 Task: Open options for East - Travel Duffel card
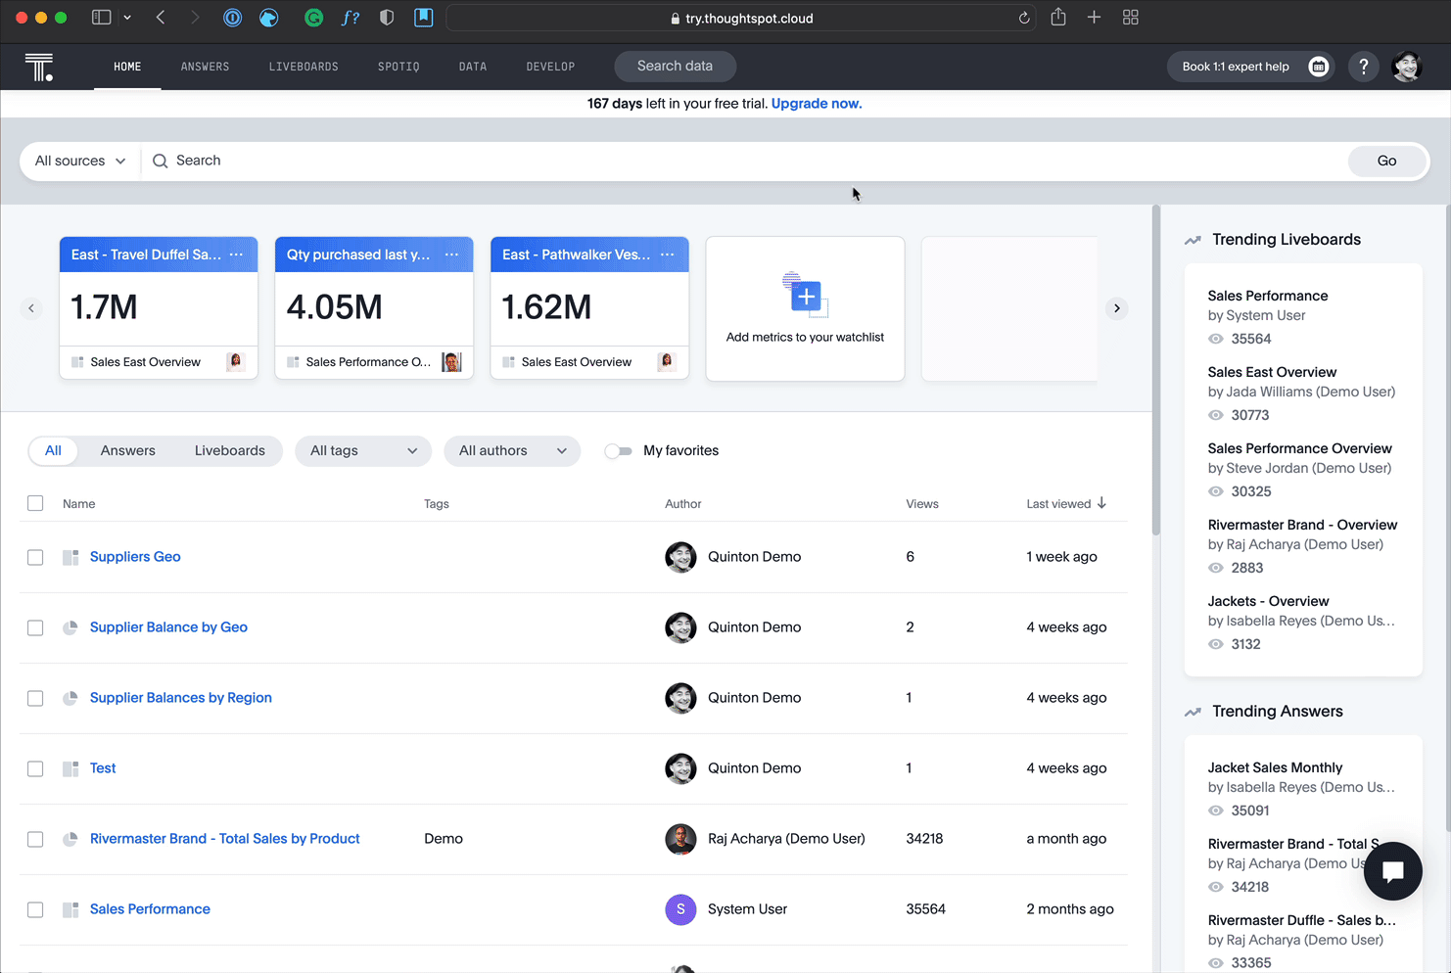tap(236, 255)
